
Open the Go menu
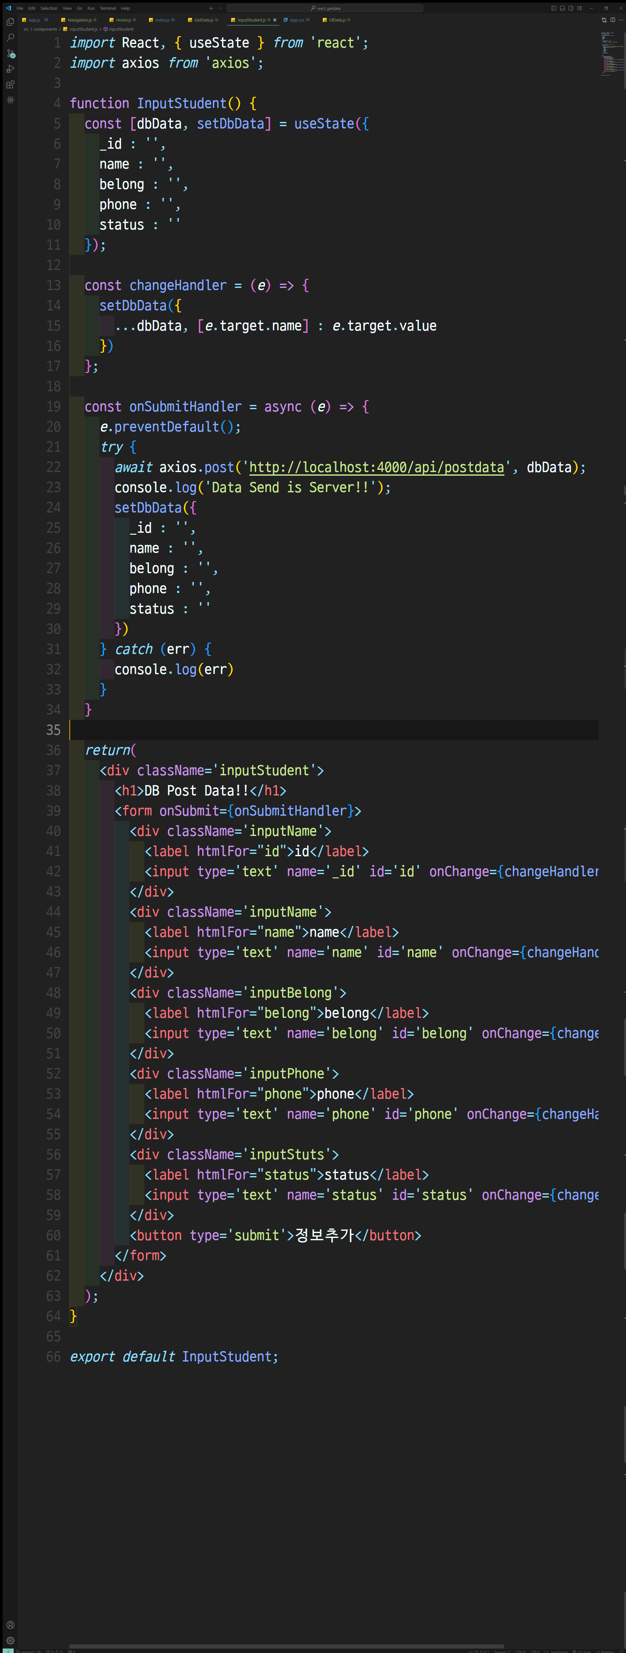tap(80, 8)
